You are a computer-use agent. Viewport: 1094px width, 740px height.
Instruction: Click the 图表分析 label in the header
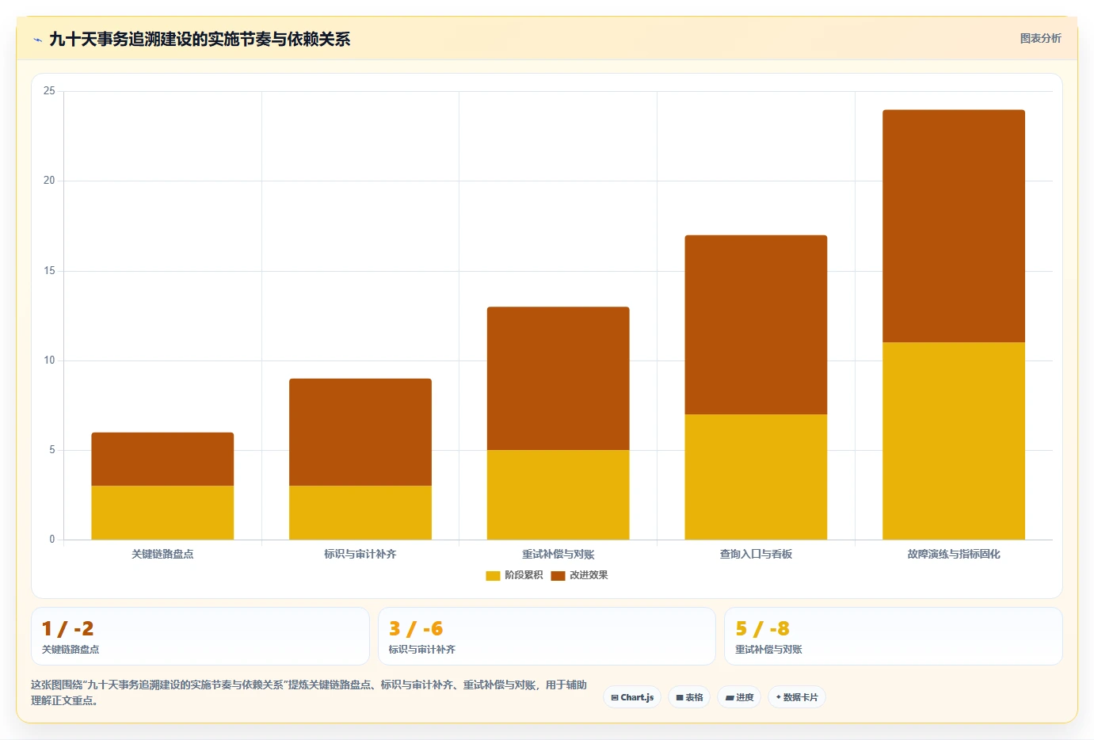1040,38
